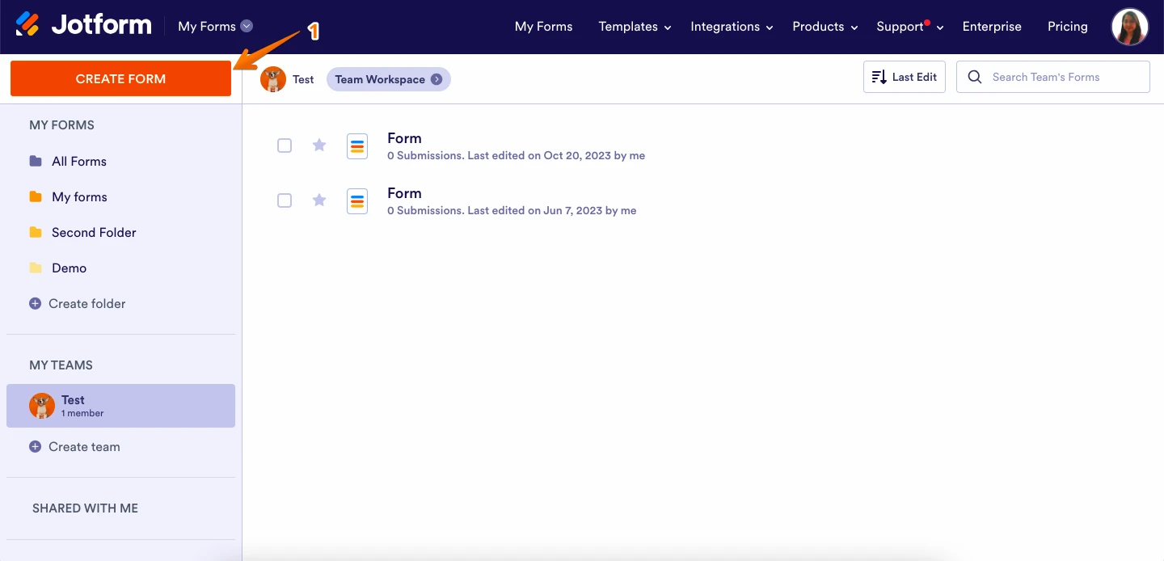Click the Second Folder icon
Image resolution: width=1164 pixels, height=561 pixels.
(x=36, y=232)
